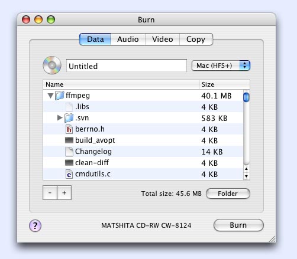297x259 pixels.
Task: Expand the .svn folder disclosure triangle
Action: (x=60, y=118)
